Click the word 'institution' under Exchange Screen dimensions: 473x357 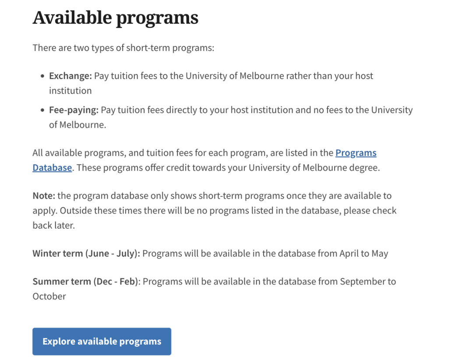[70, 91]
